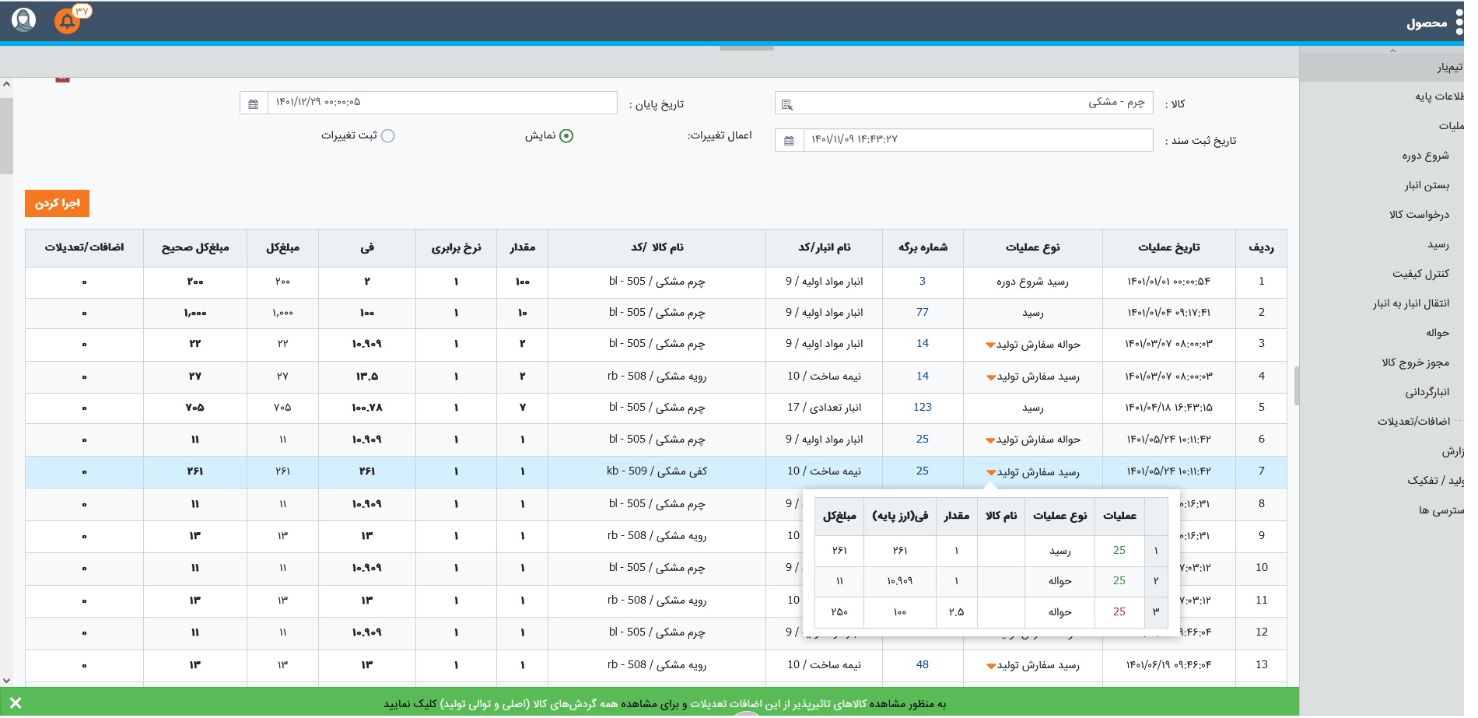Open the vertical dots menu beside محصول
Viewport: 1478px width, 718px height.
pyautogui.click(x=1459, y=23)
